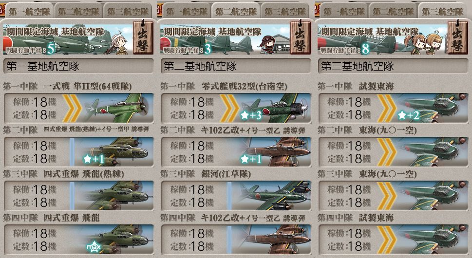Click 飛龍(熟練)+イ号一型甲 誘導弾 aircraft slot
Image resolution: width=472 pixels, height=258 pixels.
coord(79,152)
